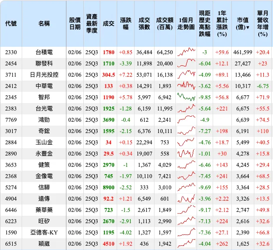Screen dimensions: 273x250
Task: Open 奇鋐 one-month trend chart
Action: click(x=186, y=131)
